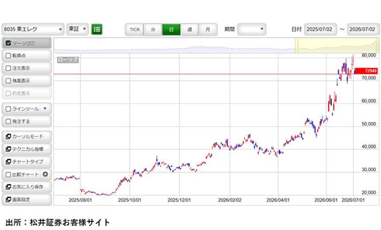The width and height of the screenshot is (381, 230).
Task: Toggle the 発住する order button
Action: 27,121
